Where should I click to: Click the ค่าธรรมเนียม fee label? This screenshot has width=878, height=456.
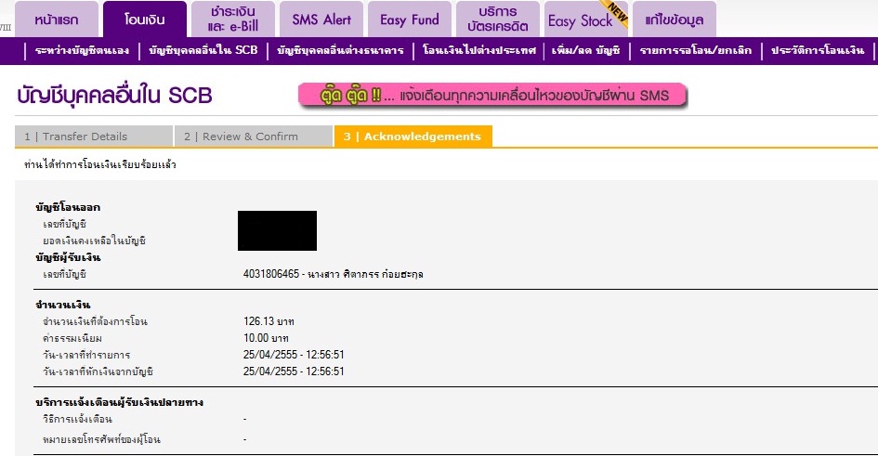72,338
